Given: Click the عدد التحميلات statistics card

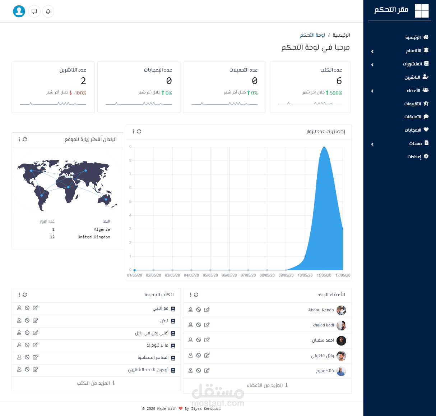Looking at the screenshot, I should point(224,87).
